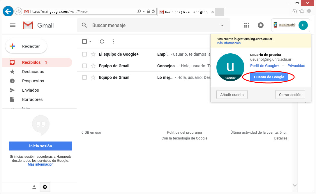Click the Buscar mensaje search field
This screenshot has height=194, width=316.
pyautogui.click(x=153, y=25)
